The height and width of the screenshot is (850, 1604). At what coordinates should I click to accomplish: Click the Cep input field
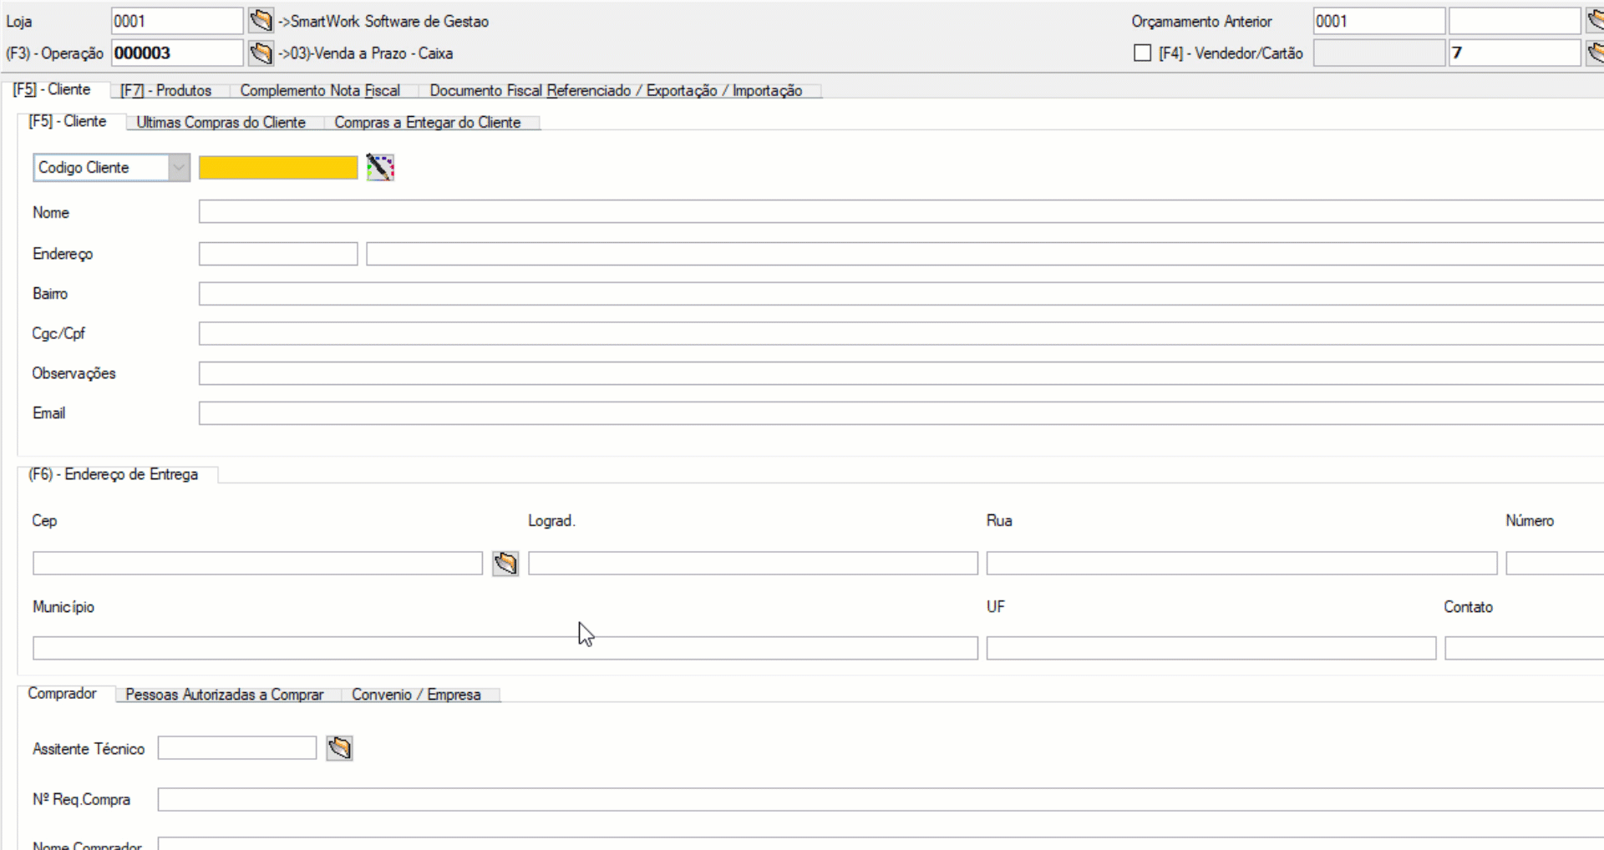(x=257, y=564)
